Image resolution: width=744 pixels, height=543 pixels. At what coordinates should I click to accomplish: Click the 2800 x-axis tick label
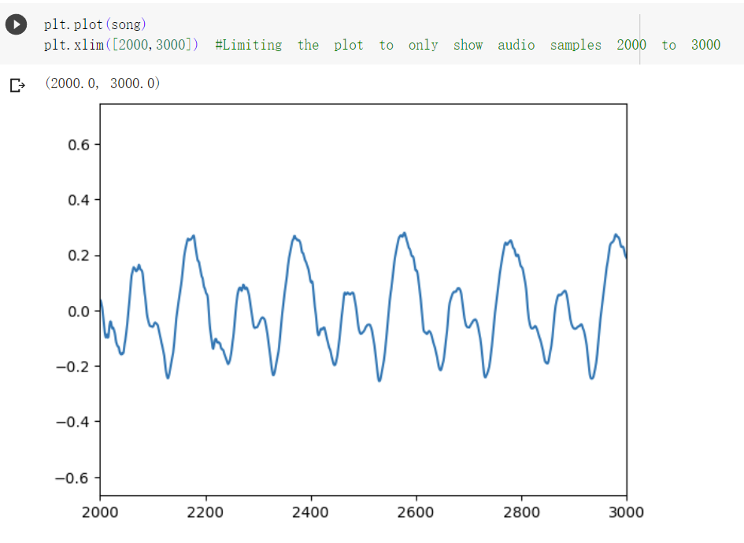click(521, 512)
